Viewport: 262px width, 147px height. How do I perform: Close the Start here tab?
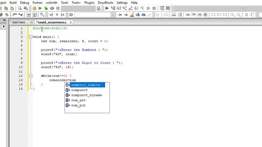32,22
